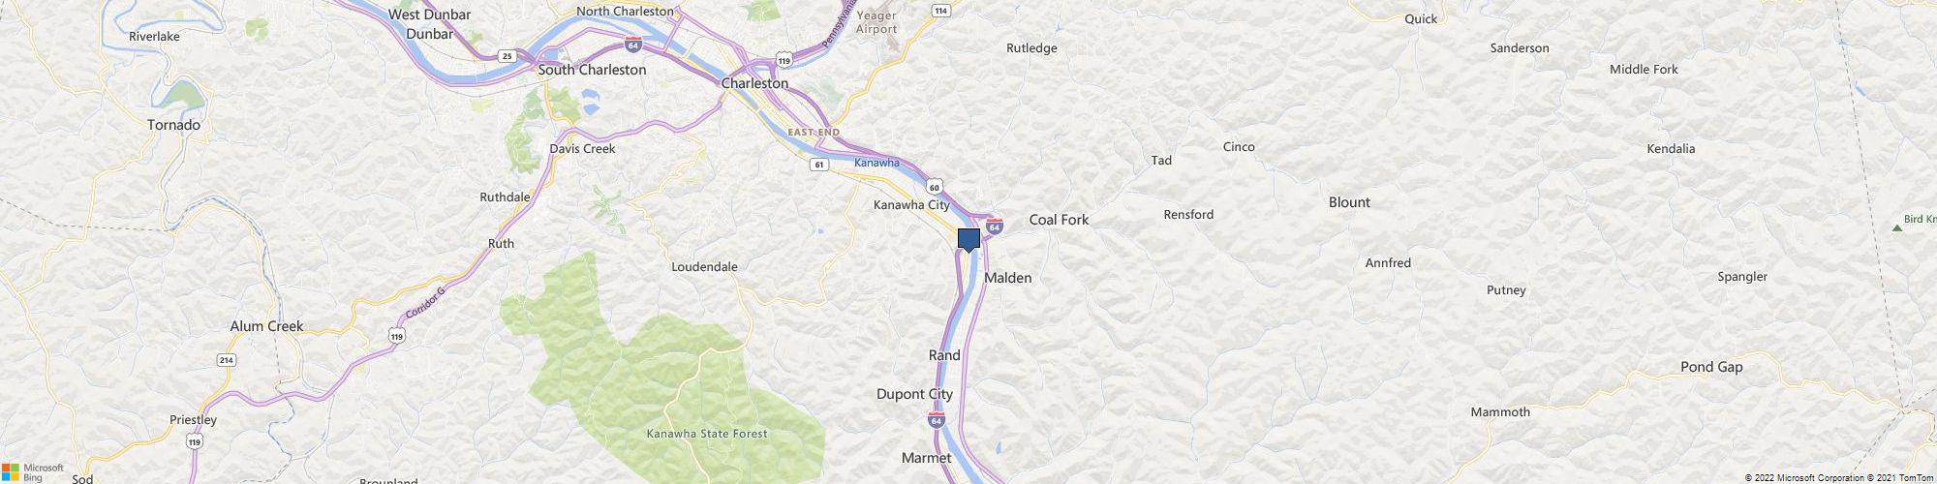Click the green Bird Knob mountain marker
This screenshot has height=484, width=1937.
pyautogui.click(x=1896, y=227)
